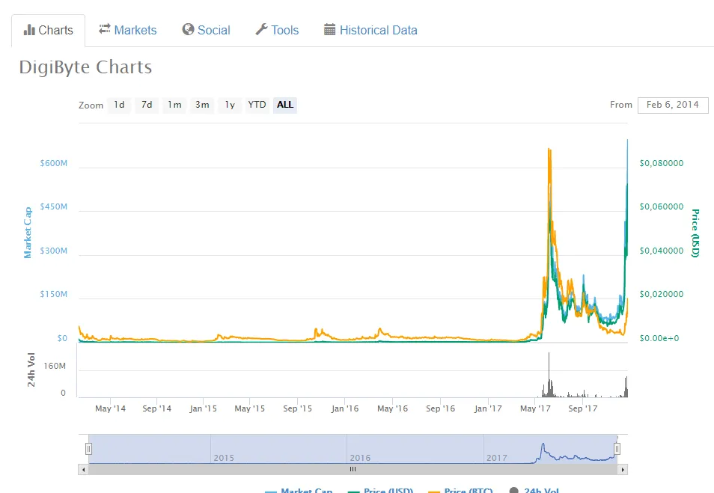Image resolution: width=714 pixels, height=493 pixels.
Task: Click the $0,020000 price label
Action: point(661,294)
